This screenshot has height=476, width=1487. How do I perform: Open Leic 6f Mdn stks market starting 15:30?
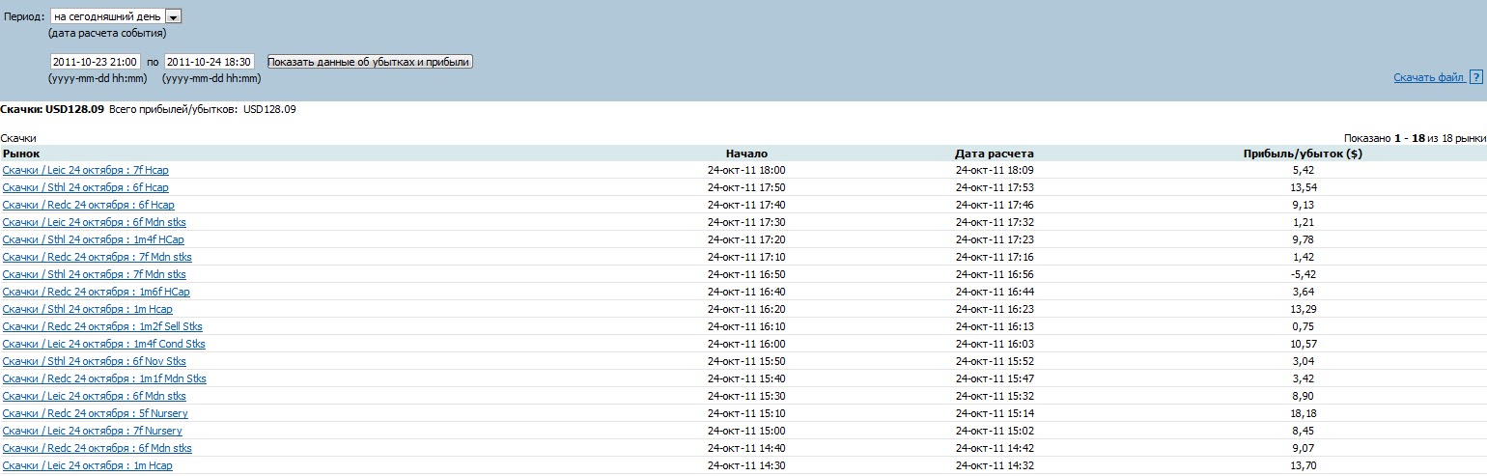pyautogui.click(x=95, y=396)
